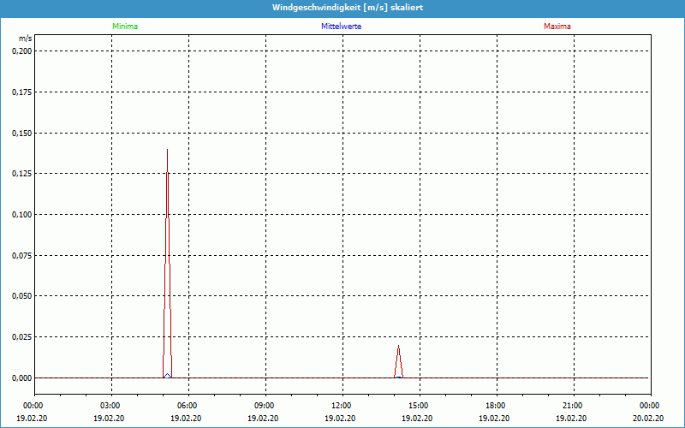Click the 0,200 y-axis value
The width and height of the screenshot is (685, 428).
21,51
